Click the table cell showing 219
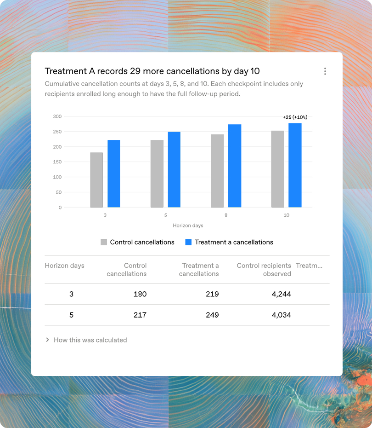This screenshot has height=428, width=372. (x=212, y=294)
